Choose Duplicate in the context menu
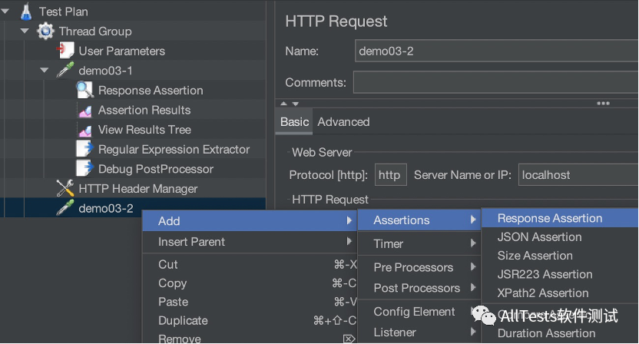The height and width of the screenshot is (344, 639). coord(183,320)
